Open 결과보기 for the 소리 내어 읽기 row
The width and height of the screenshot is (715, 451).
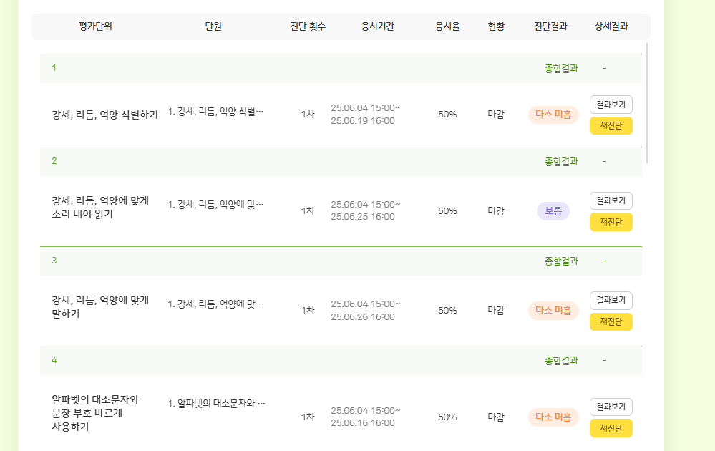tap(611, 201)
